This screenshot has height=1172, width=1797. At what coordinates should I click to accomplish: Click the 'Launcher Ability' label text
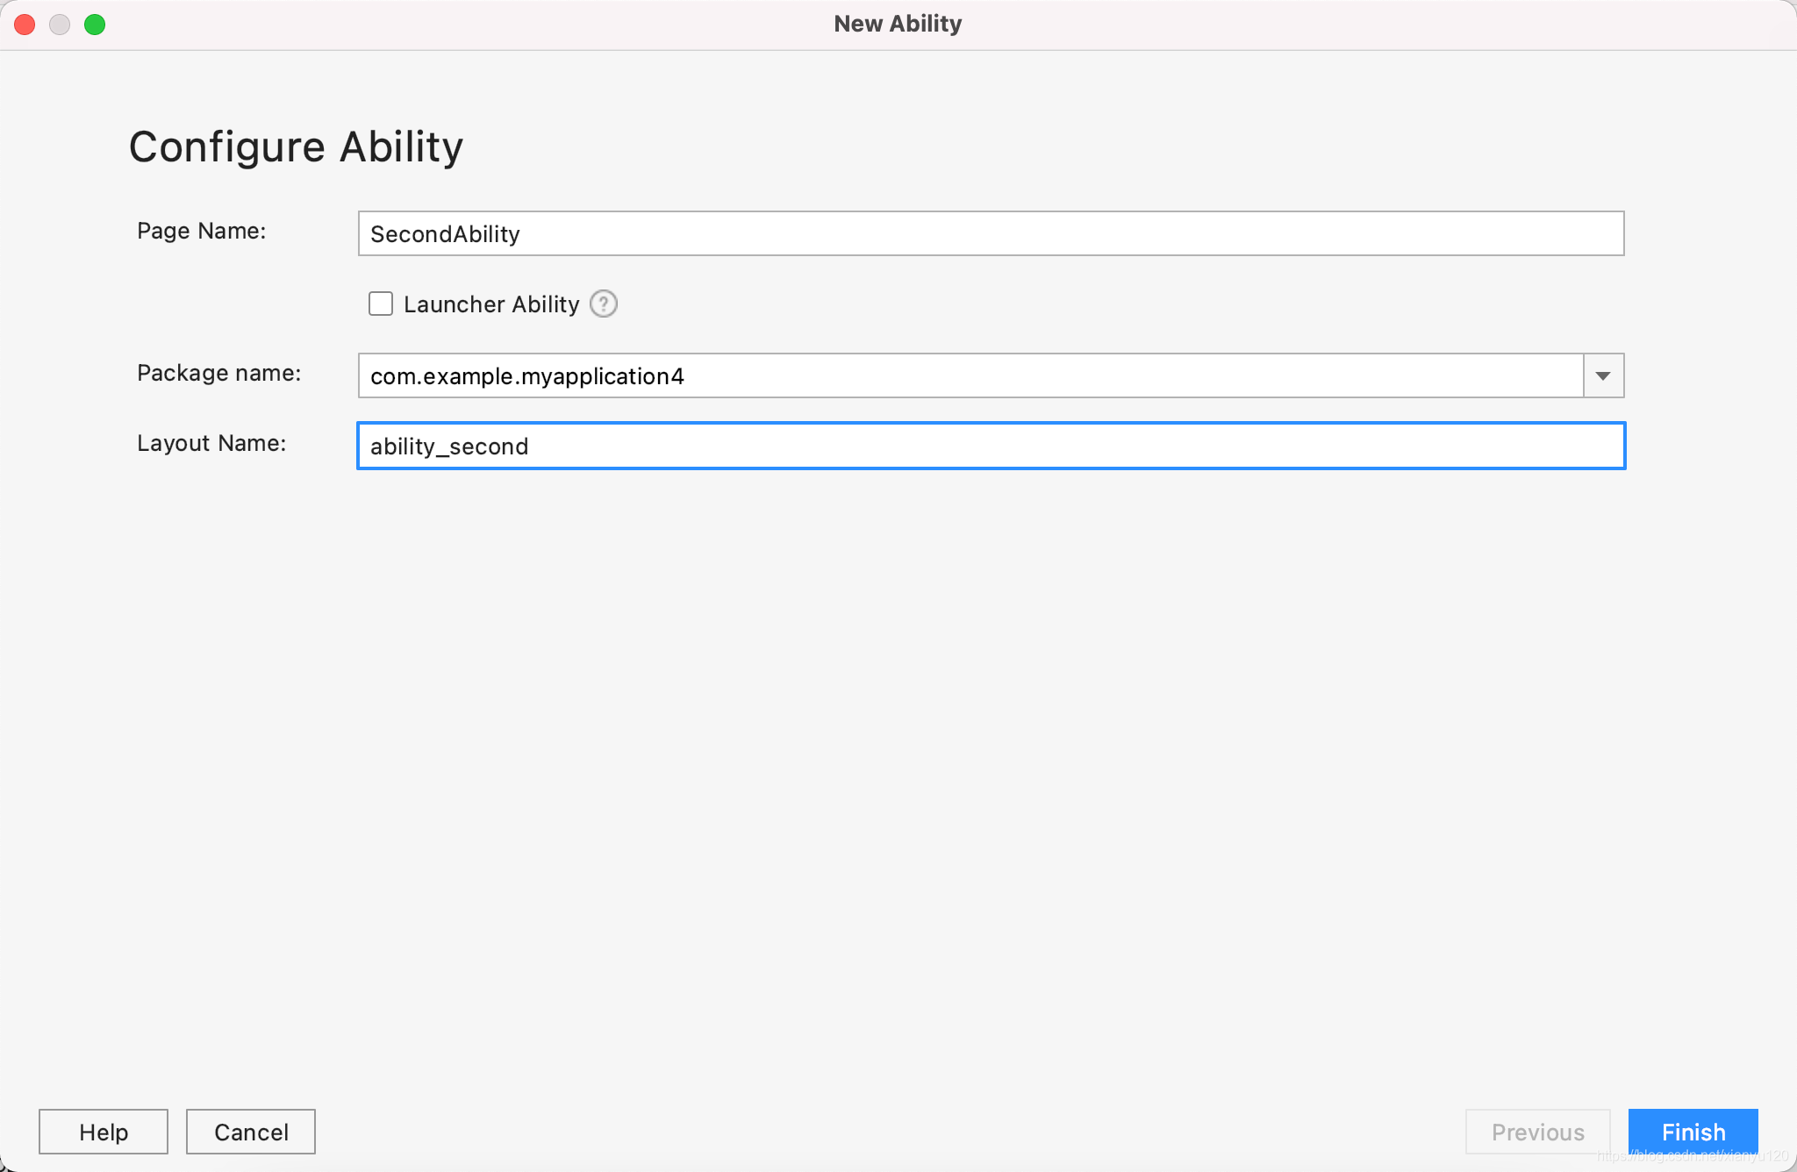coord(491,304)
